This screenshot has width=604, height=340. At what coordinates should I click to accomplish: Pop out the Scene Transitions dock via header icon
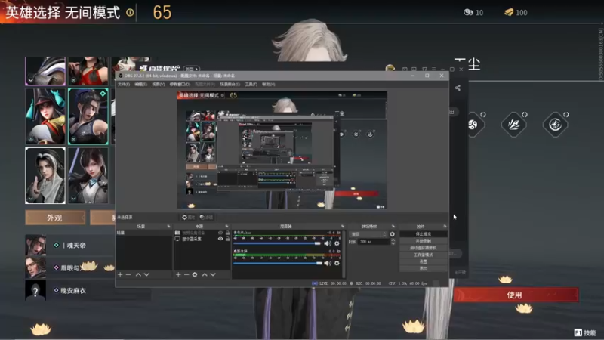393,226
